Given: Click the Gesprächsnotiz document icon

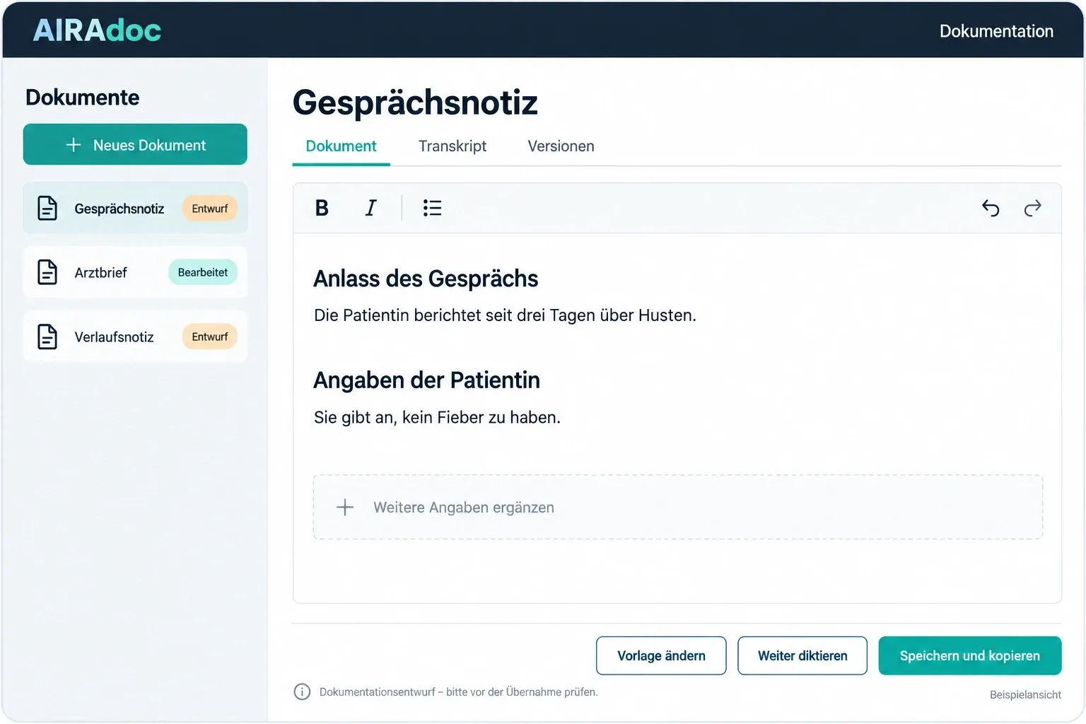Looking at the screenshot, I should click(x=47, y=208).
